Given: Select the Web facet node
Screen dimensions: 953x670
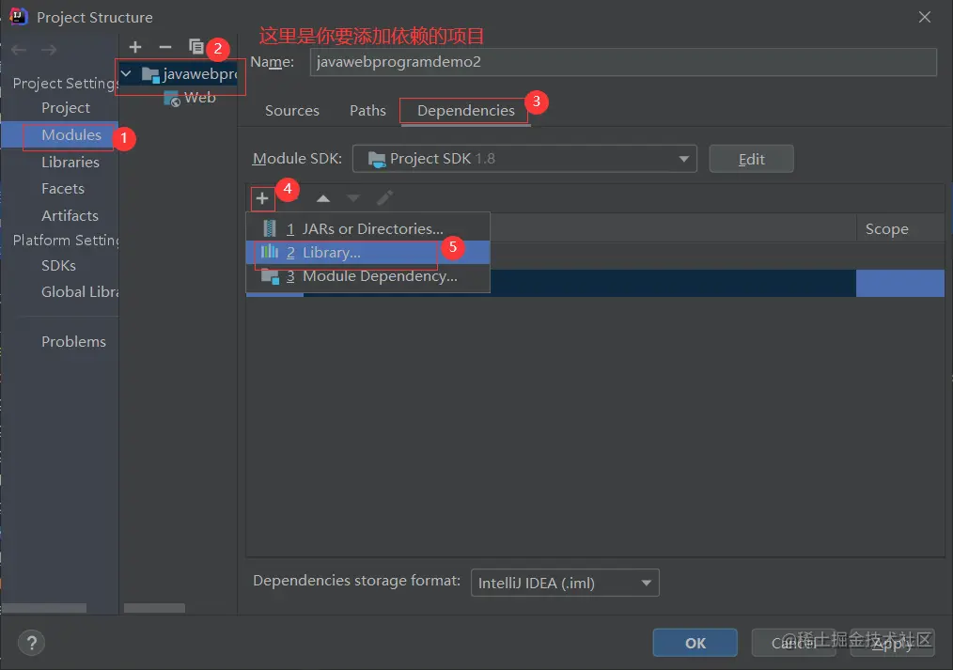Looking at the screenshot, I should (190, 98).
